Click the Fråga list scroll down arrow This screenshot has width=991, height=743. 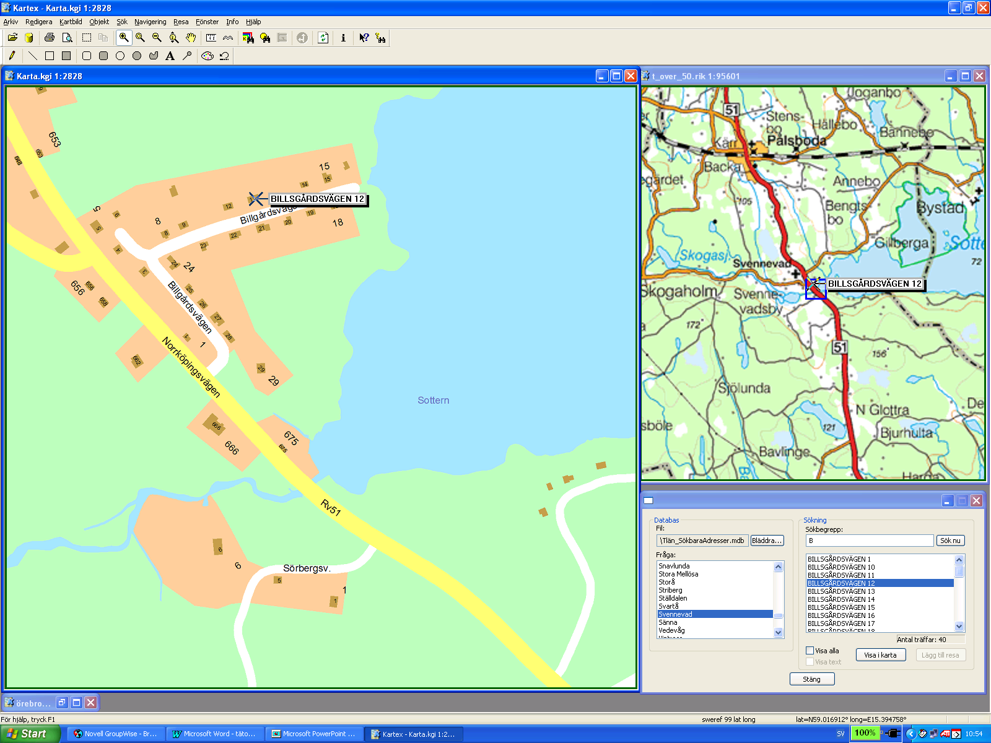pyautogui.click(x=779, y=633)
